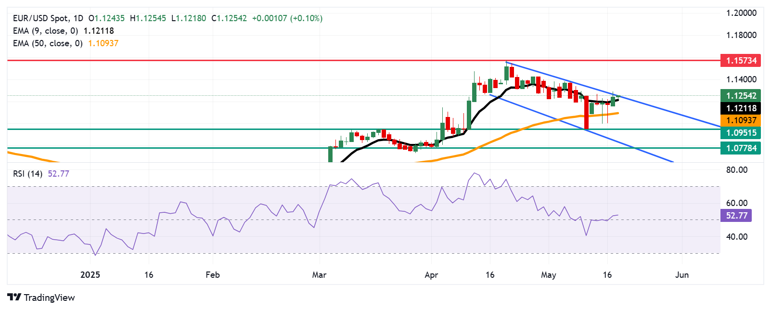This screenshot has width=771, height=310.
Task: Click the red 1.15734 horizontal resistance line
Action: (363, 61)
